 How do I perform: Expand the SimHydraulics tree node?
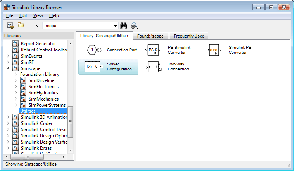click(16, 93)
